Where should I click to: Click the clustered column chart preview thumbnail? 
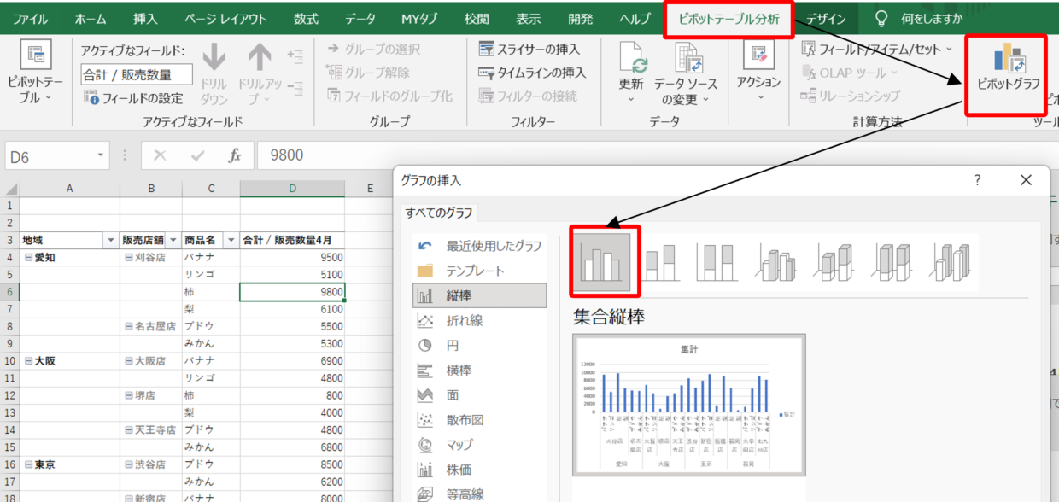(x=689, y=406)
